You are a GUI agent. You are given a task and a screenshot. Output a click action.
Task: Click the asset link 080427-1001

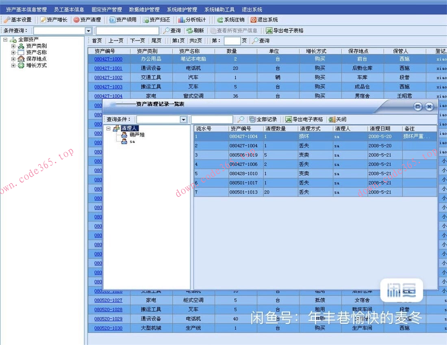coord(108,68)
